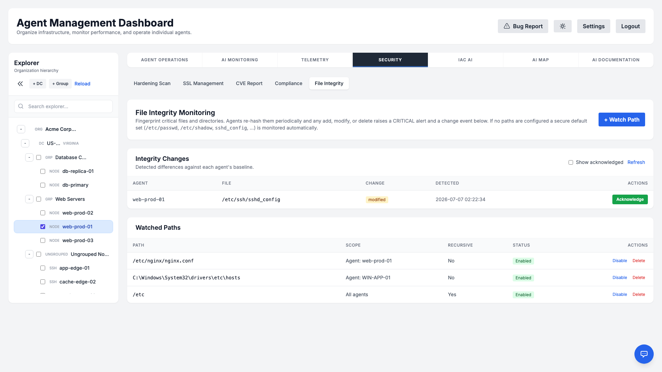Select the web-prod-03 node row
The height and width of the screenshot is (372, 662).
(63, 240)
